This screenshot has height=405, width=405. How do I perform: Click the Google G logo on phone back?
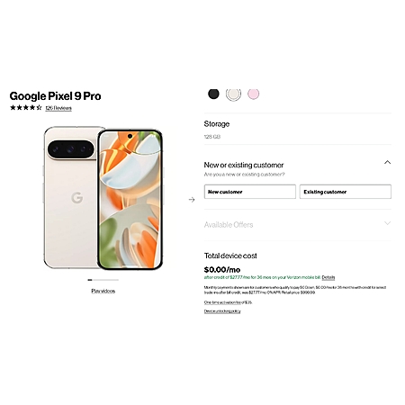77,198
